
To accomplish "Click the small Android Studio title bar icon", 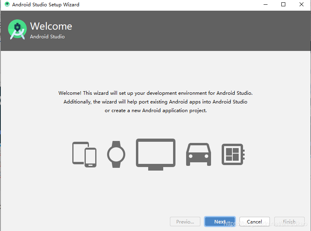I will coord(7,4).
